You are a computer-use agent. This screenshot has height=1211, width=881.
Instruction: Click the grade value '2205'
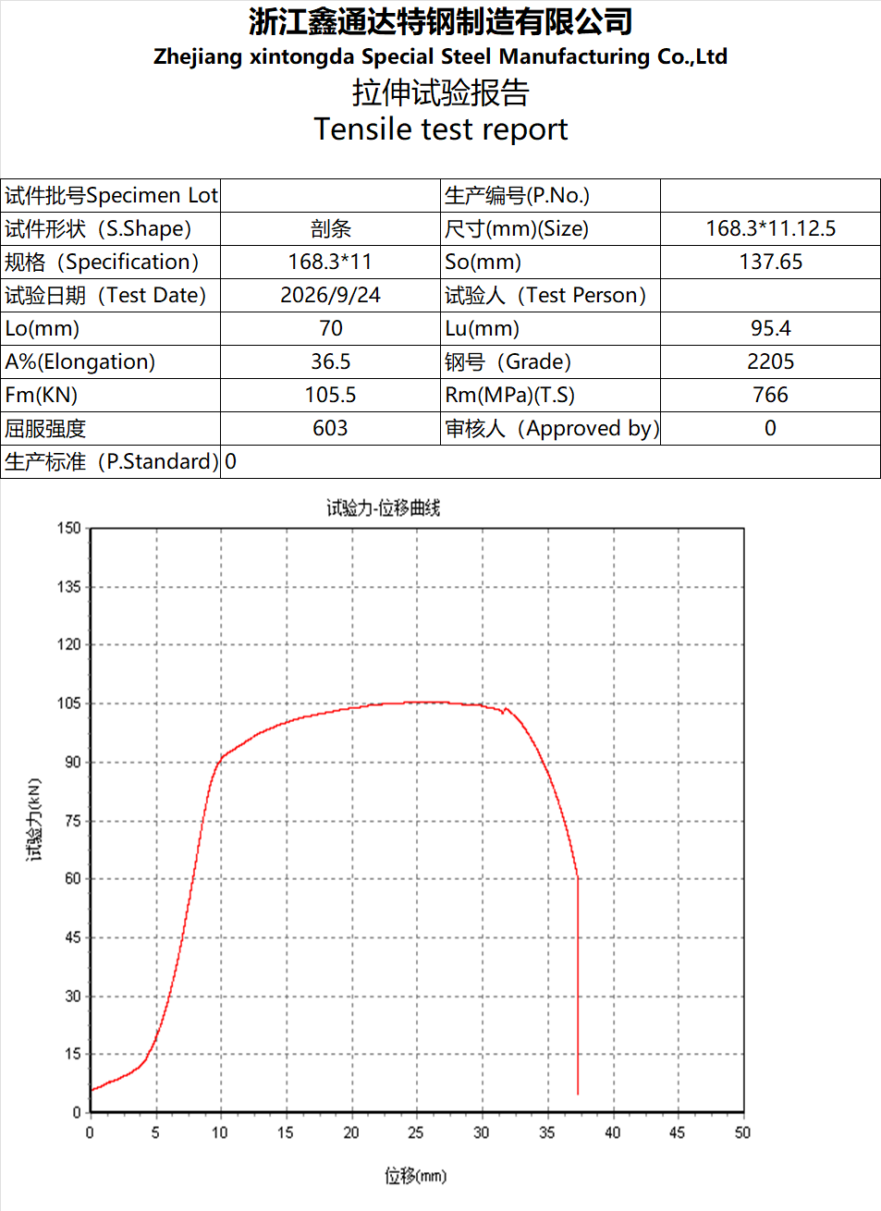[x=770, y=362]
